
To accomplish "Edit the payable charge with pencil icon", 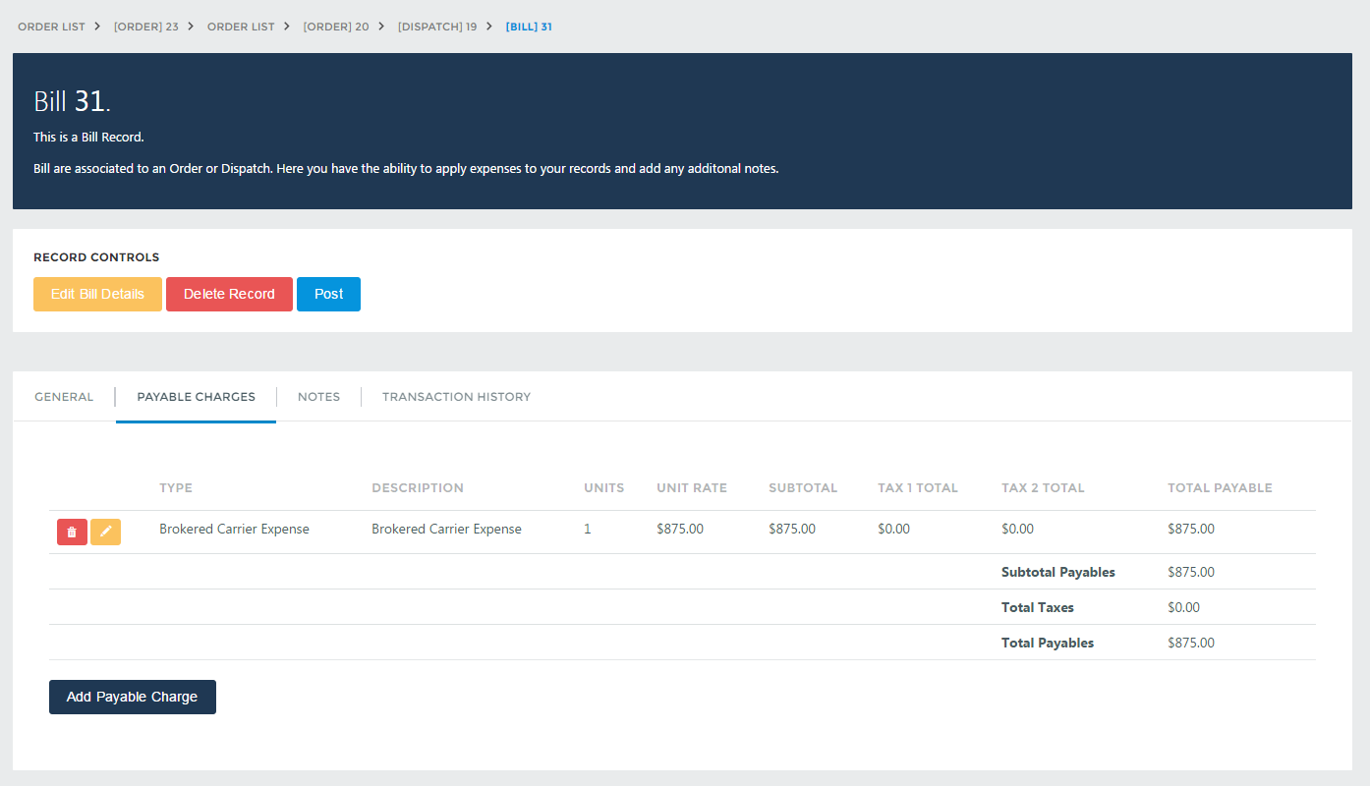I will point(105,532).
